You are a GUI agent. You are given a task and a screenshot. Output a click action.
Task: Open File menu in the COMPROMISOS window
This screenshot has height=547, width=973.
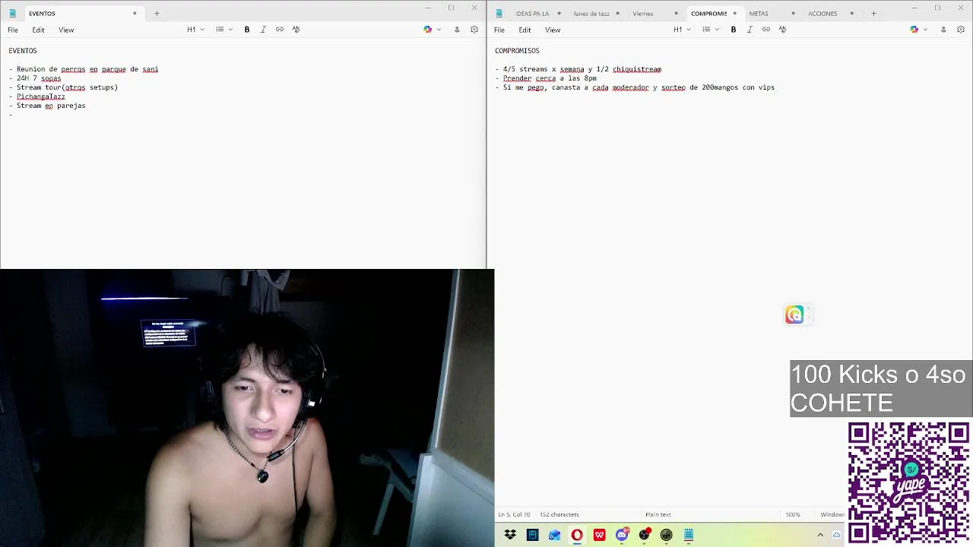(499, 30)
